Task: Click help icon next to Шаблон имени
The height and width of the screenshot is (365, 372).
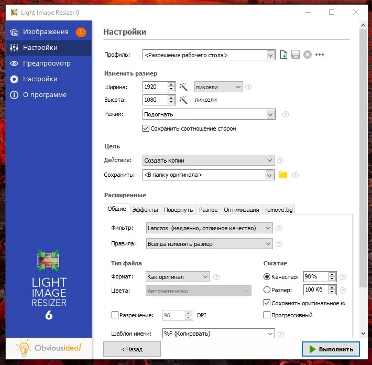Action: 281,334
